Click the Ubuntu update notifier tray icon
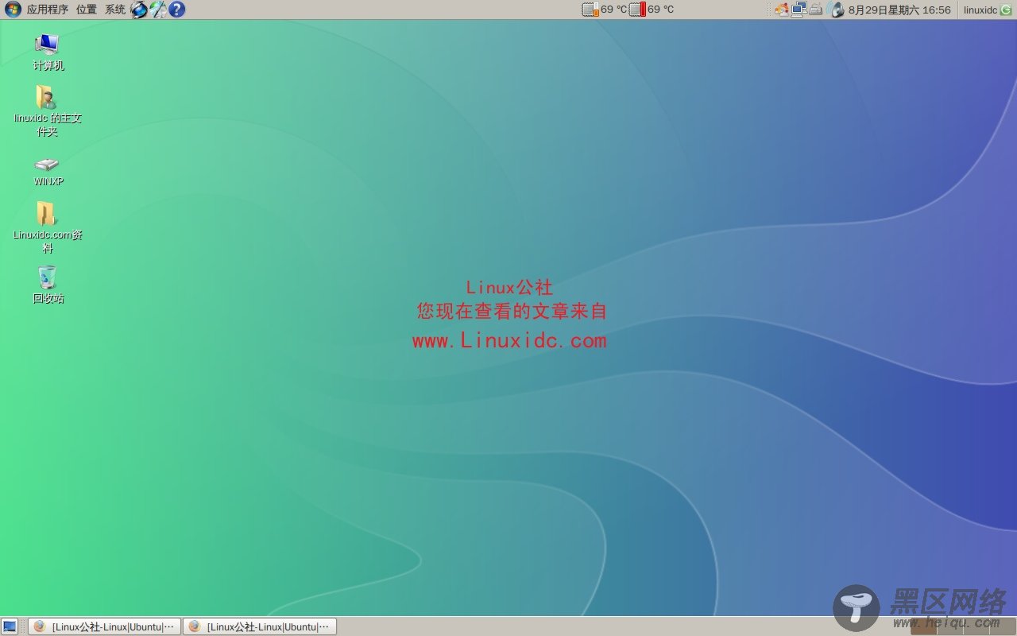Screen dimensions: 1017x636 coord(782,10)
